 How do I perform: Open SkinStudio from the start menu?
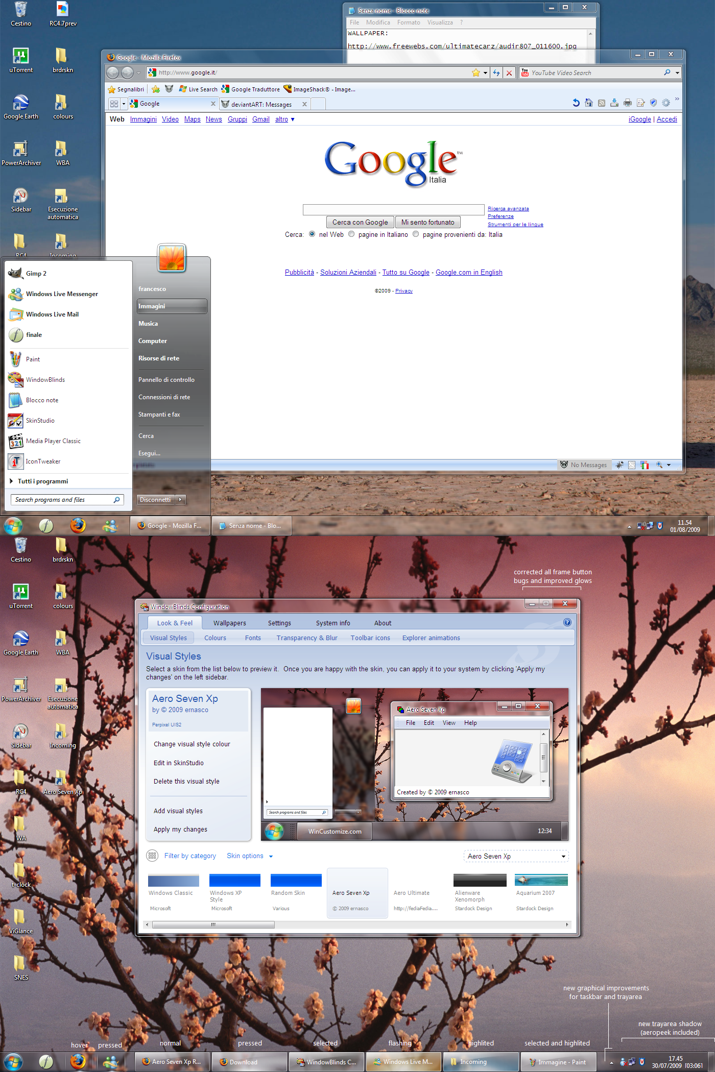point(68,421)
